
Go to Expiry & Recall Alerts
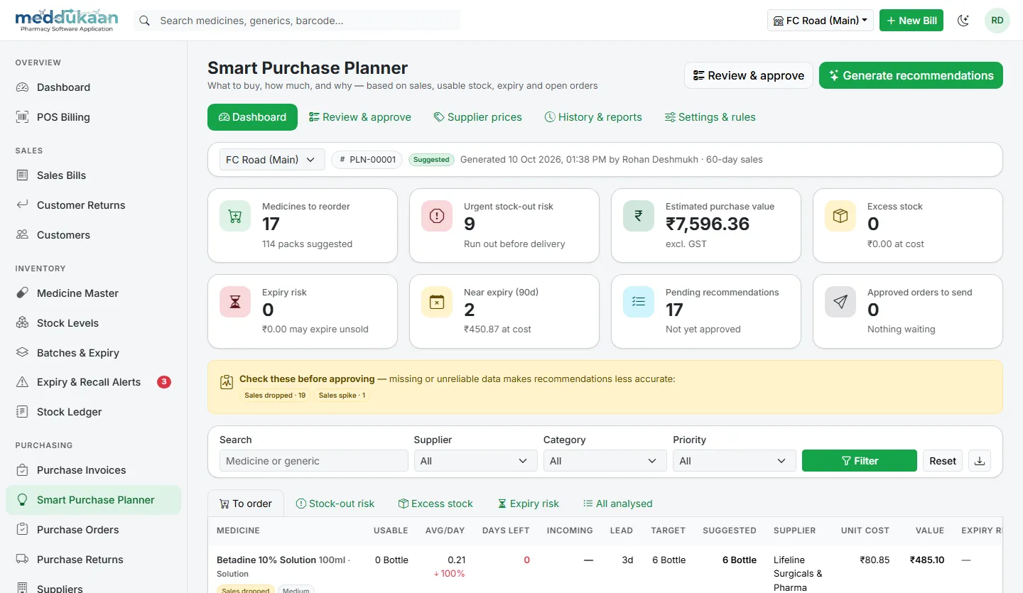93,382
